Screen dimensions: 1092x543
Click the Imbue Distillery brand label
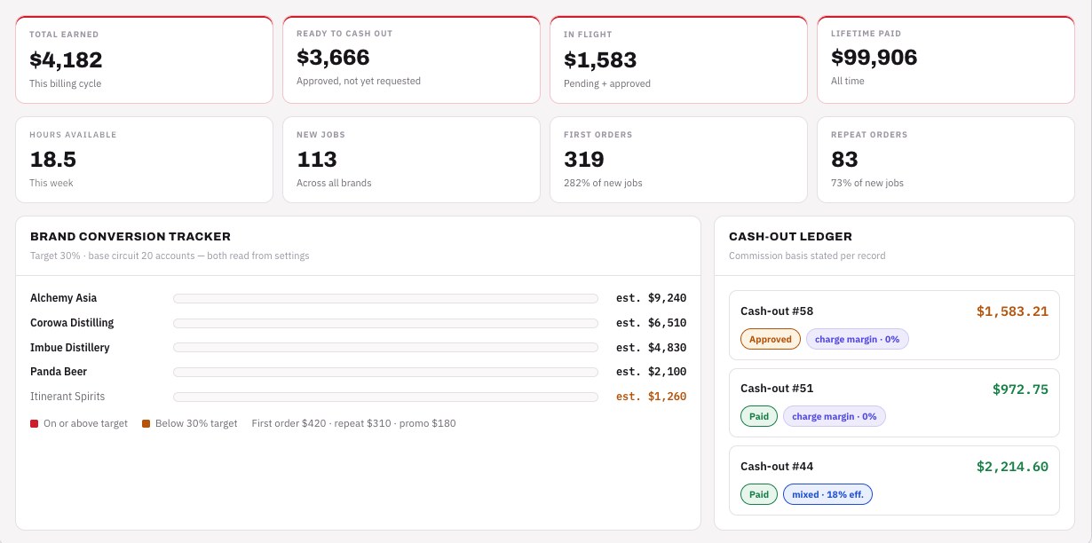click(70, 348)
